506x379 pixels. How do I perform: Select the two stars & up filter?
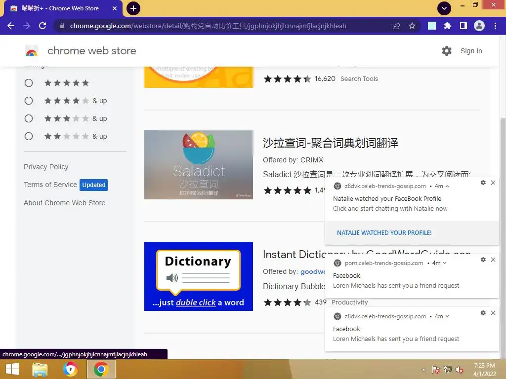pyautogui.click(x=29, y=136)
